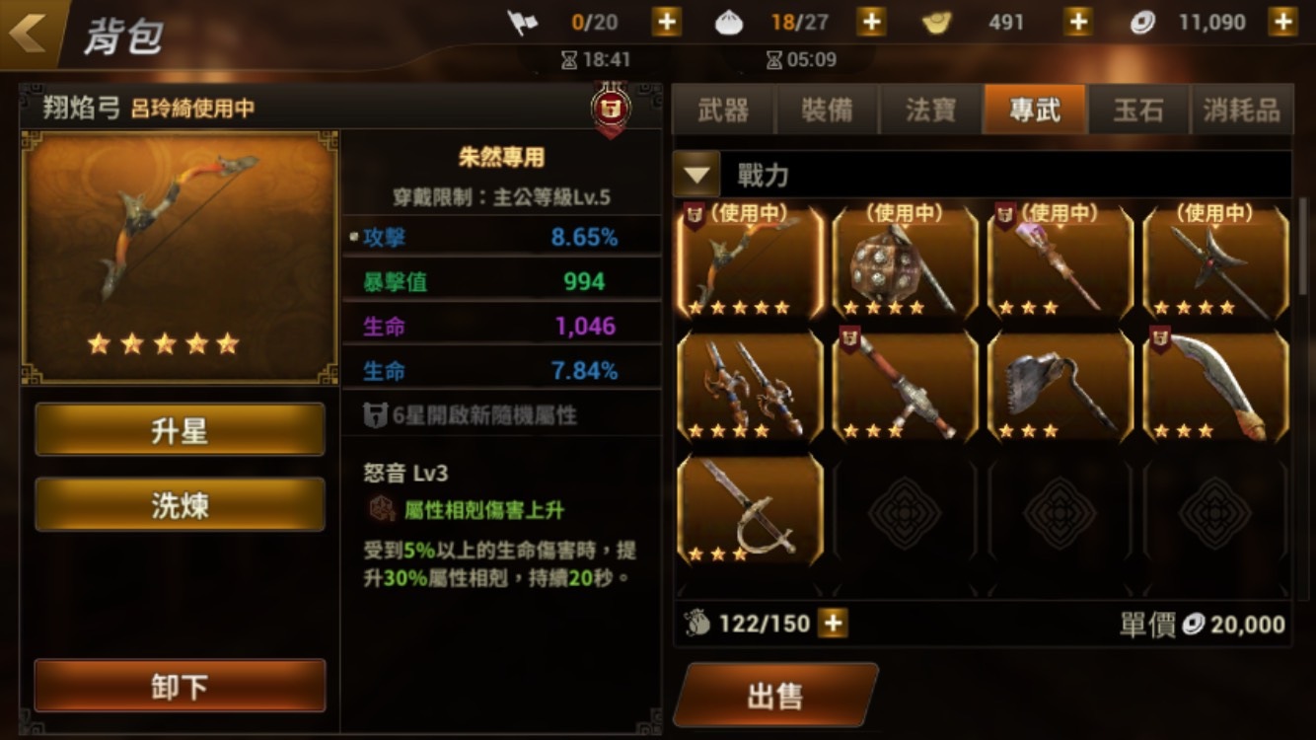Add more battle flags with plus button
This screenshot has width=1316, height=740.
pos(667,22)
